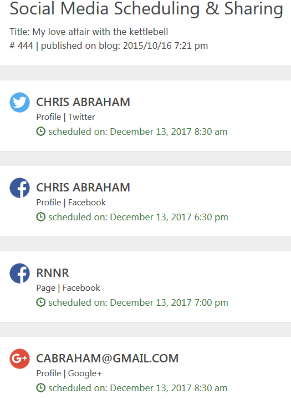Click the clock icon in Google+ entry
The width and height of the screenshot is (291, 399).
pos(40,388)
